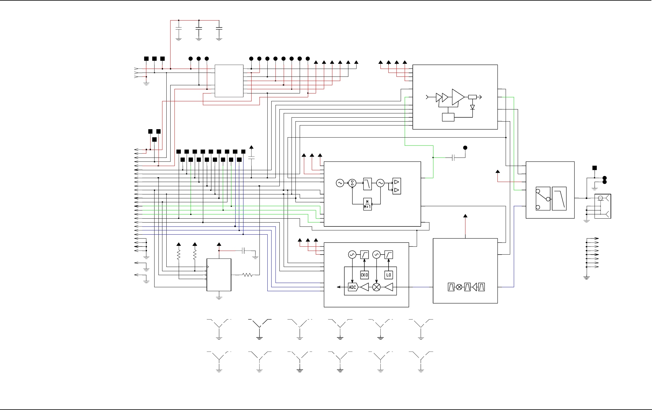Click the rectangular IC at the top center

coord(229,81)
